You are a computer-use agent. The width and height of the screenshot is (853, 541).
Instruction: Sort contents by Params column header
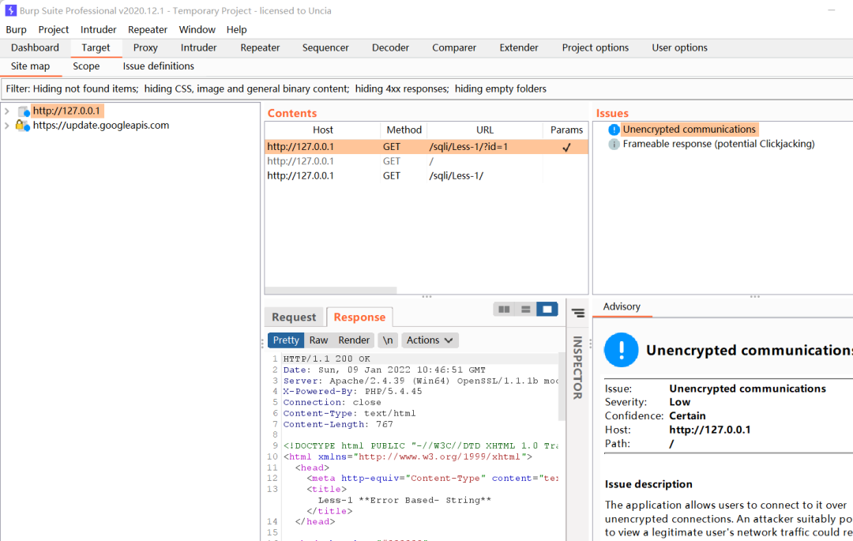point(566,130)
